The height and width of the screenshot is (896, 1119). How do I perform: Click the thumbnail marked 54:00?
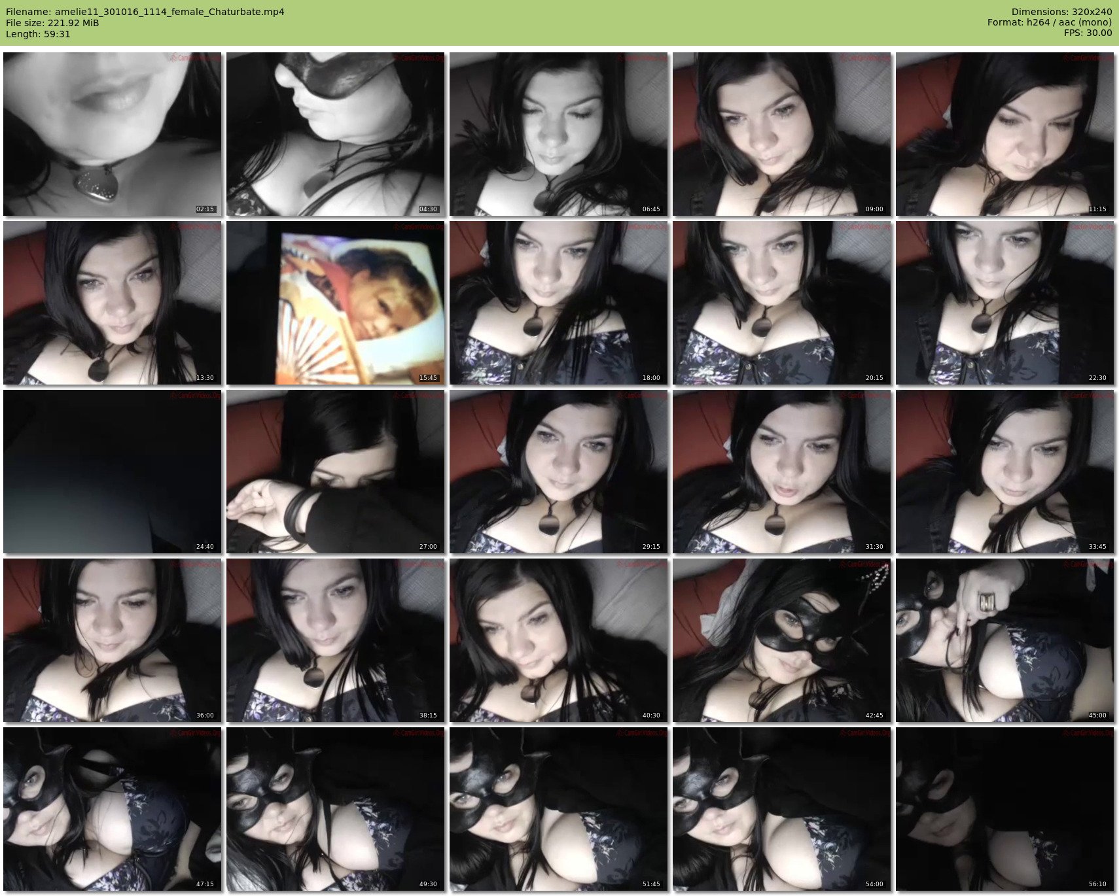pyautogui.click(x=781, y=809)
